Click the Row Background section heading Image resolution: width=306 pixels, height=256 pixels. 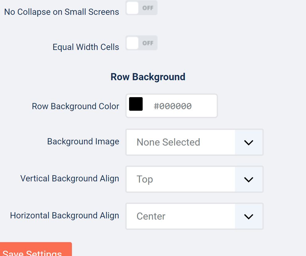[x=148, y=77]
